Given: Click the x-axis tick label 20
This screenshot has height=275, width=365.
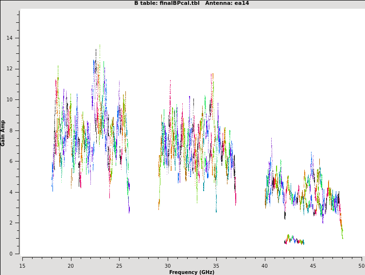Looking at the screenshot, I should [x=71, y=266].
